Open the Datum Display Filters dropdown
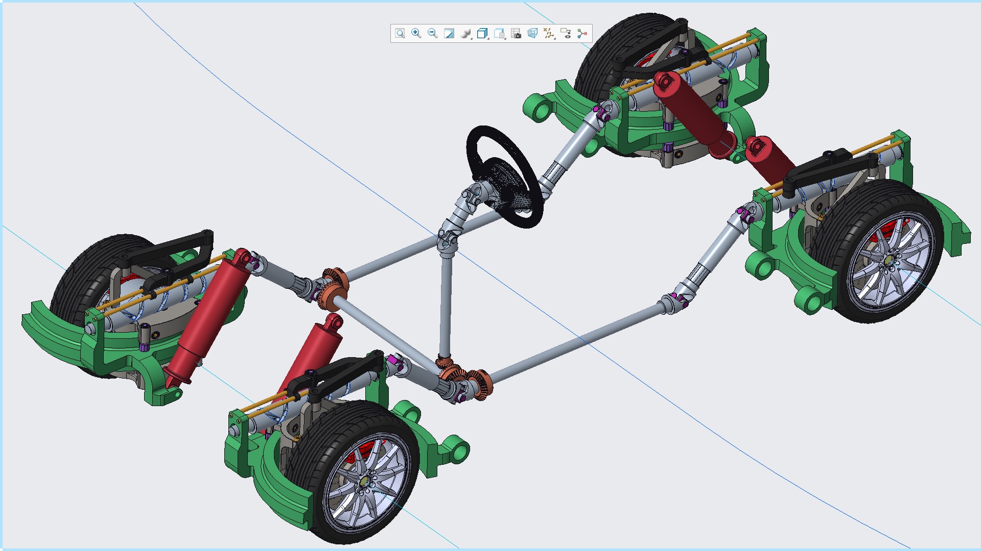 pos(549,34)
